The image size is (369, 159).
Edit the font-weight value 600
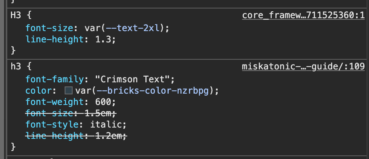pos(103,102)
